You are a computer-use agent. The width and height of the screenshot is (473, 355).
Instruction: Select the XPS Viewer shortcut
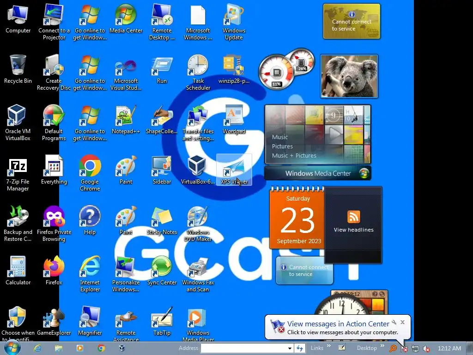(x=234, y=170)
